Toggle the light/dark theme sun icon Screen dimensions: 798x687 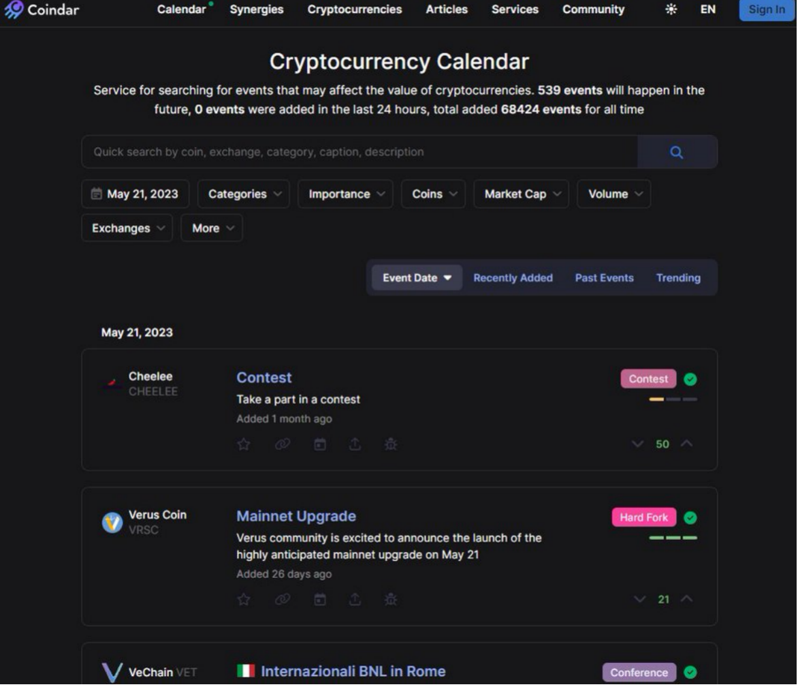(x=671, y=9)
